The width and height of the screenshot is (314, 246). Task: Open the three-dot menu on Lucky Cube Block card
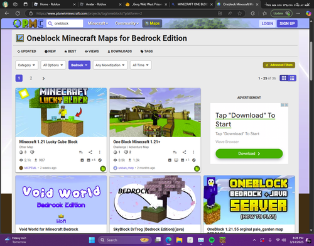(x=100, y=152)
